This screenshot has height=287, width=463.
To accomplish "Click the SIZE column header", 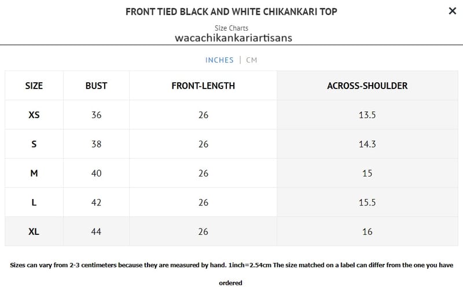I will [x=34, y=86].
